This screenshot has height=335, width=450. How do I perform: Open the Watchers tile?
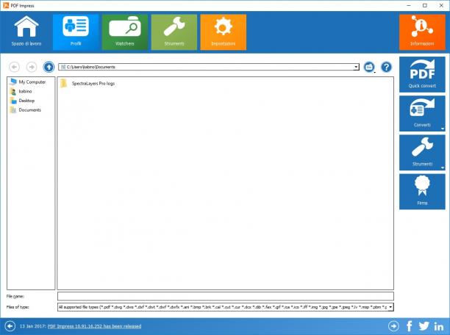(x=125, y=32)
